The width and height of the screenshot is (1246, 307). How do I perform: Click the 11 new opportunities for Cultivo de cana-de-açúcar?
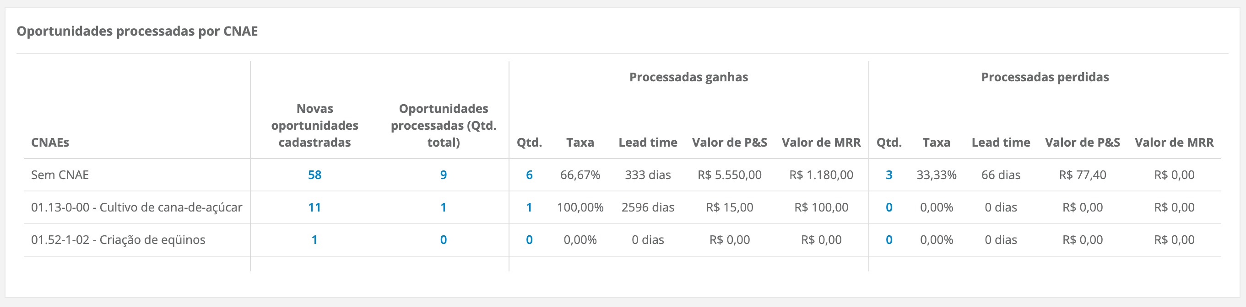click(314, 207)
